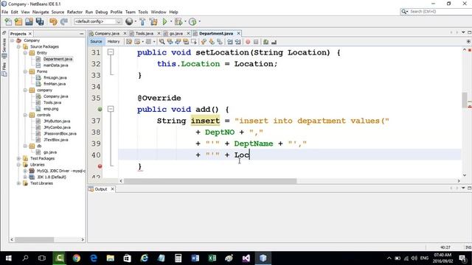Click the Shift Line Left icon in the editor toolbar
The width and height of the screenshot is (472, 265).
pyautogui.click(x=230, y=42)
